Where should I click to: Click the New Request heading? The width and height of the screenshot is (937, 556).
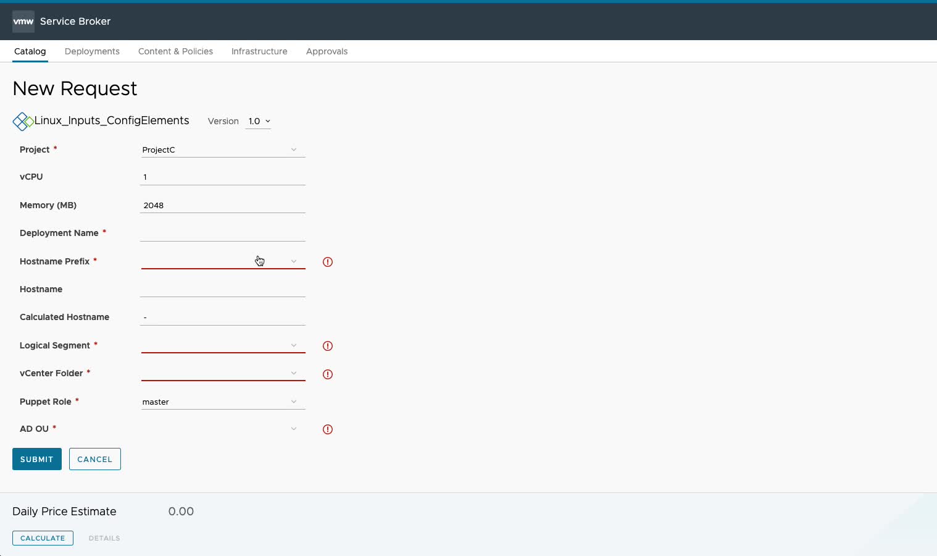(75, 88)
